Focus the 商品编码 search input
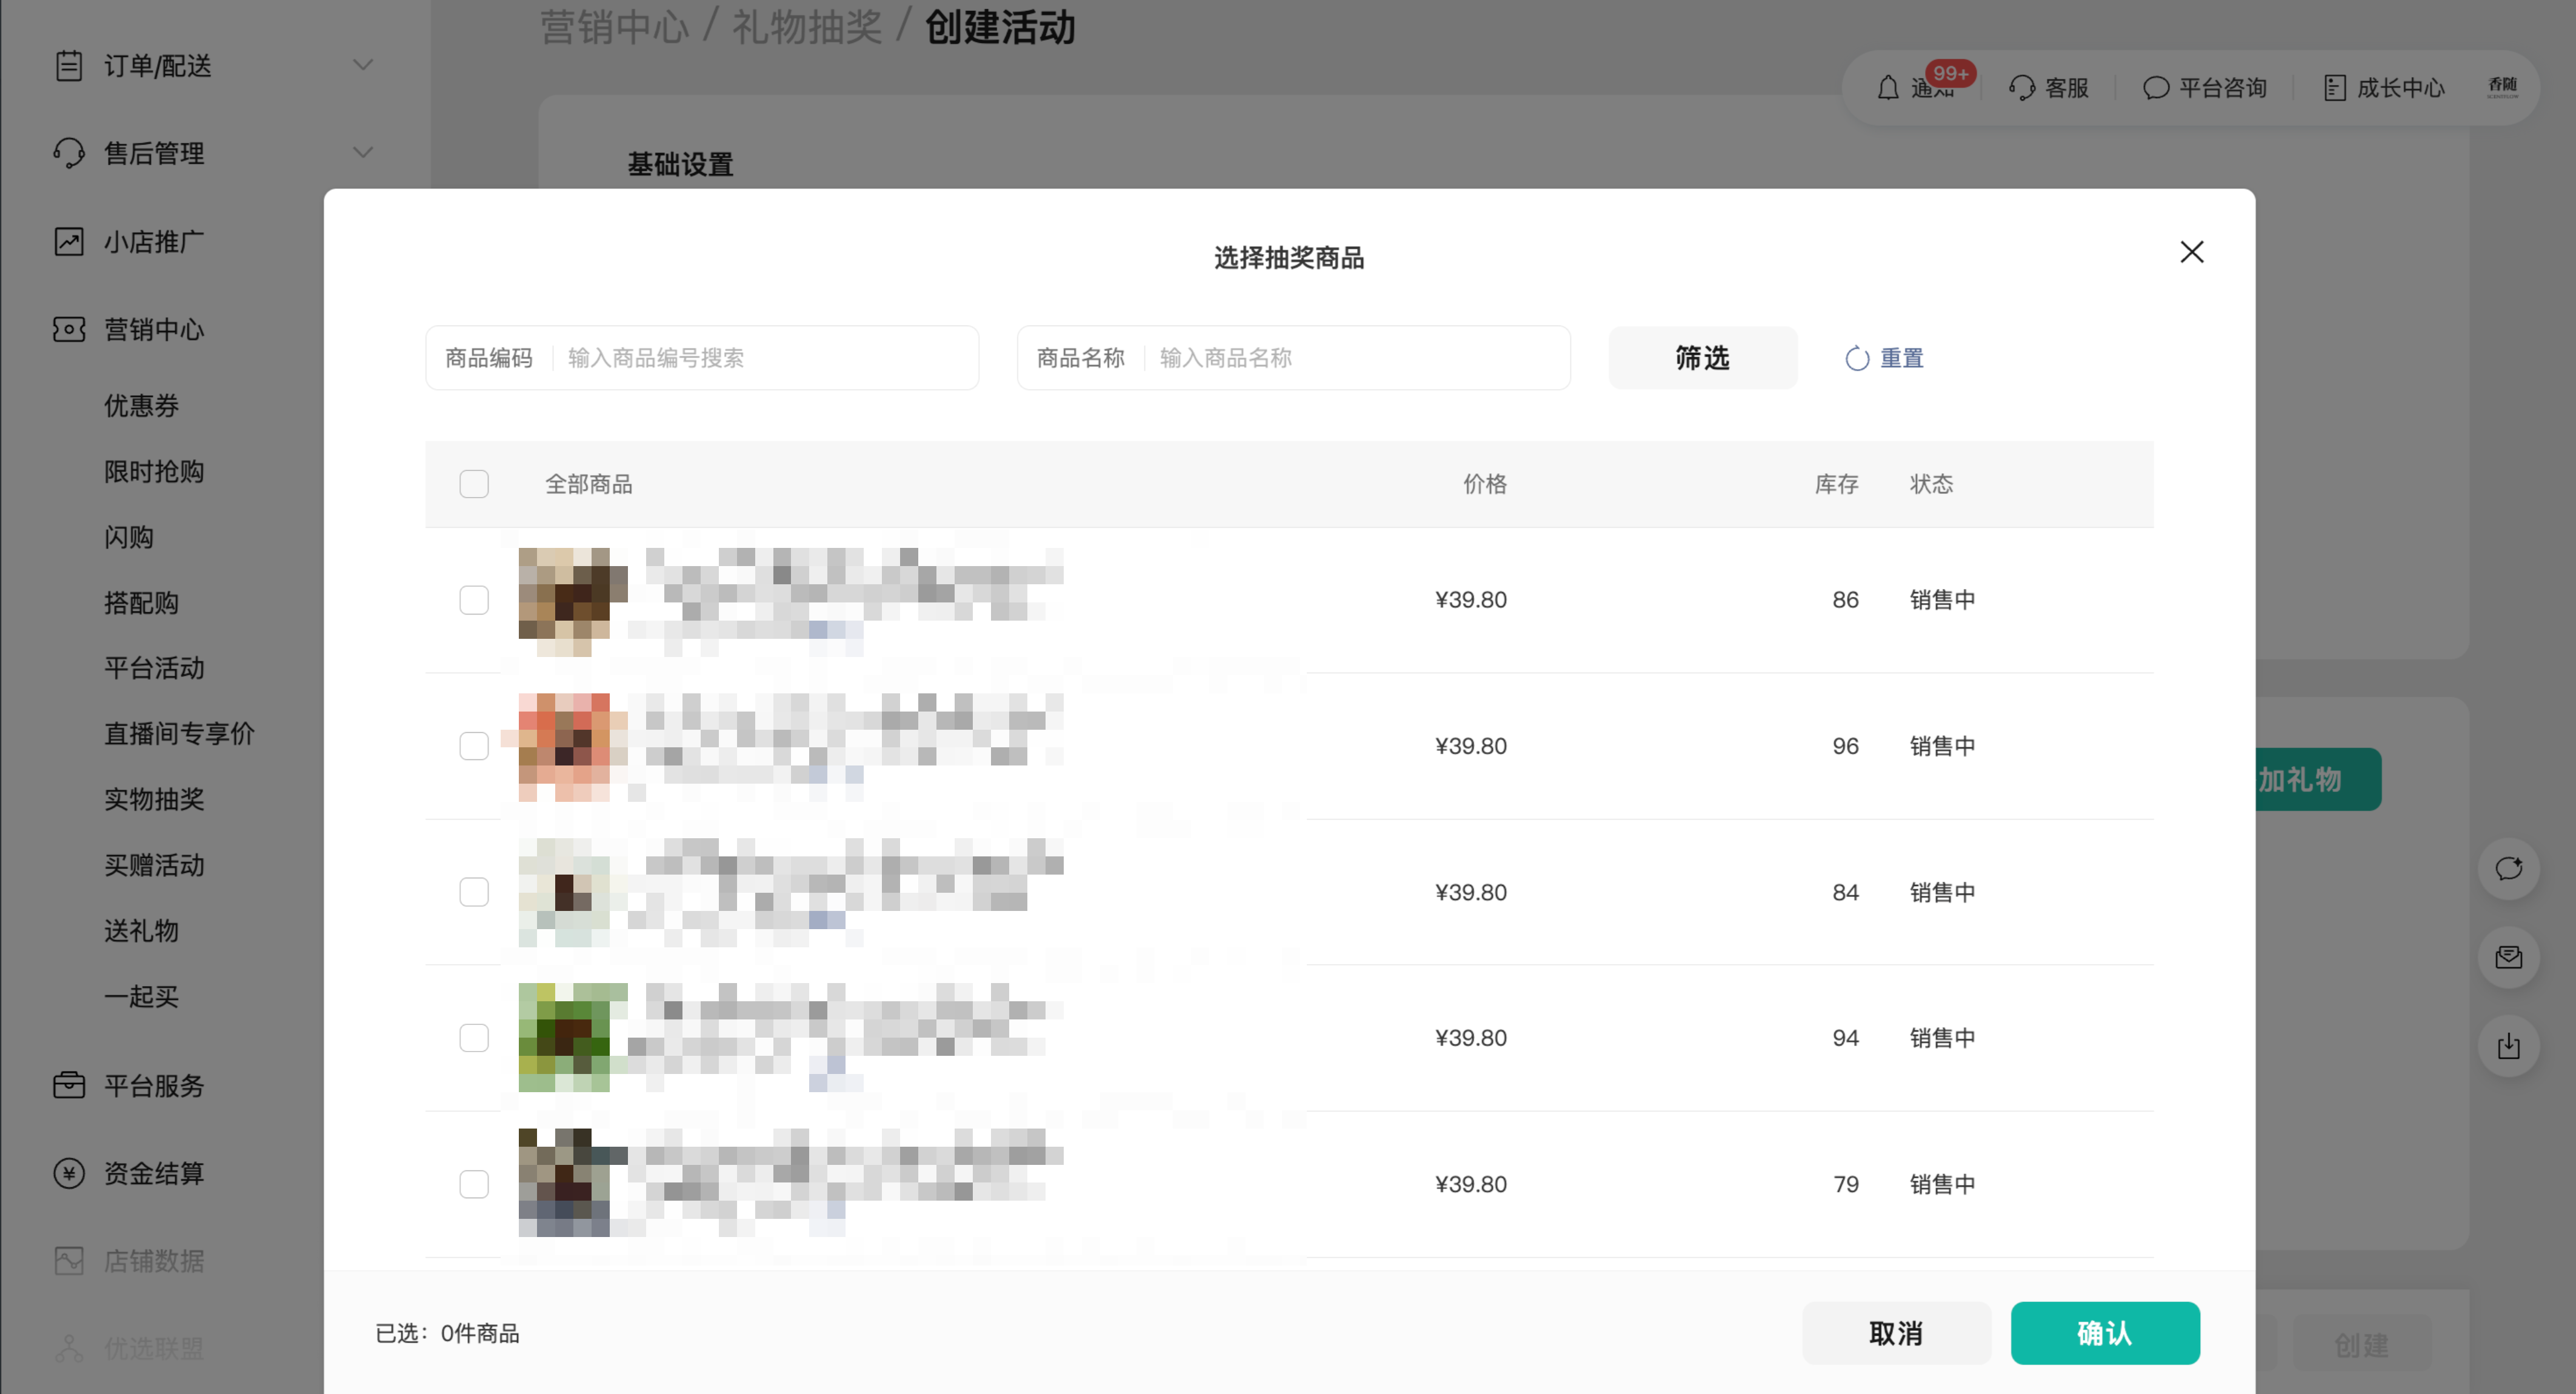Image resolution: width=2576 pixels, height=1394 pixels. (x=760, y=358)
